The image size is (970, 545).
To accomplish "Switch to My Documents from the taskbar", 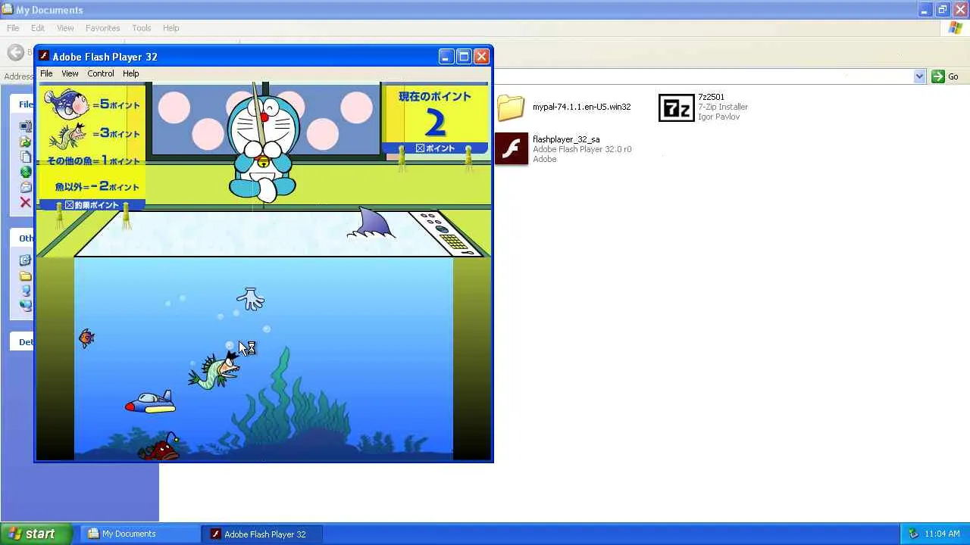I will point(140,534).
